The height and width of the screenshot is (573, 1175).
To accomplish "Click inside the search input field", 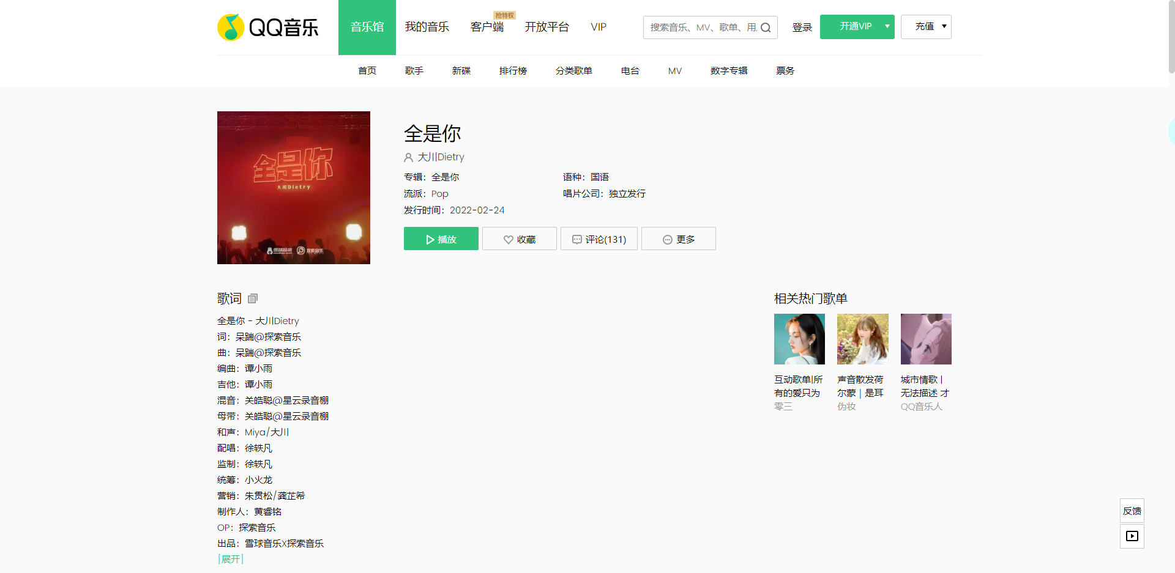I will tap(698, 27).
